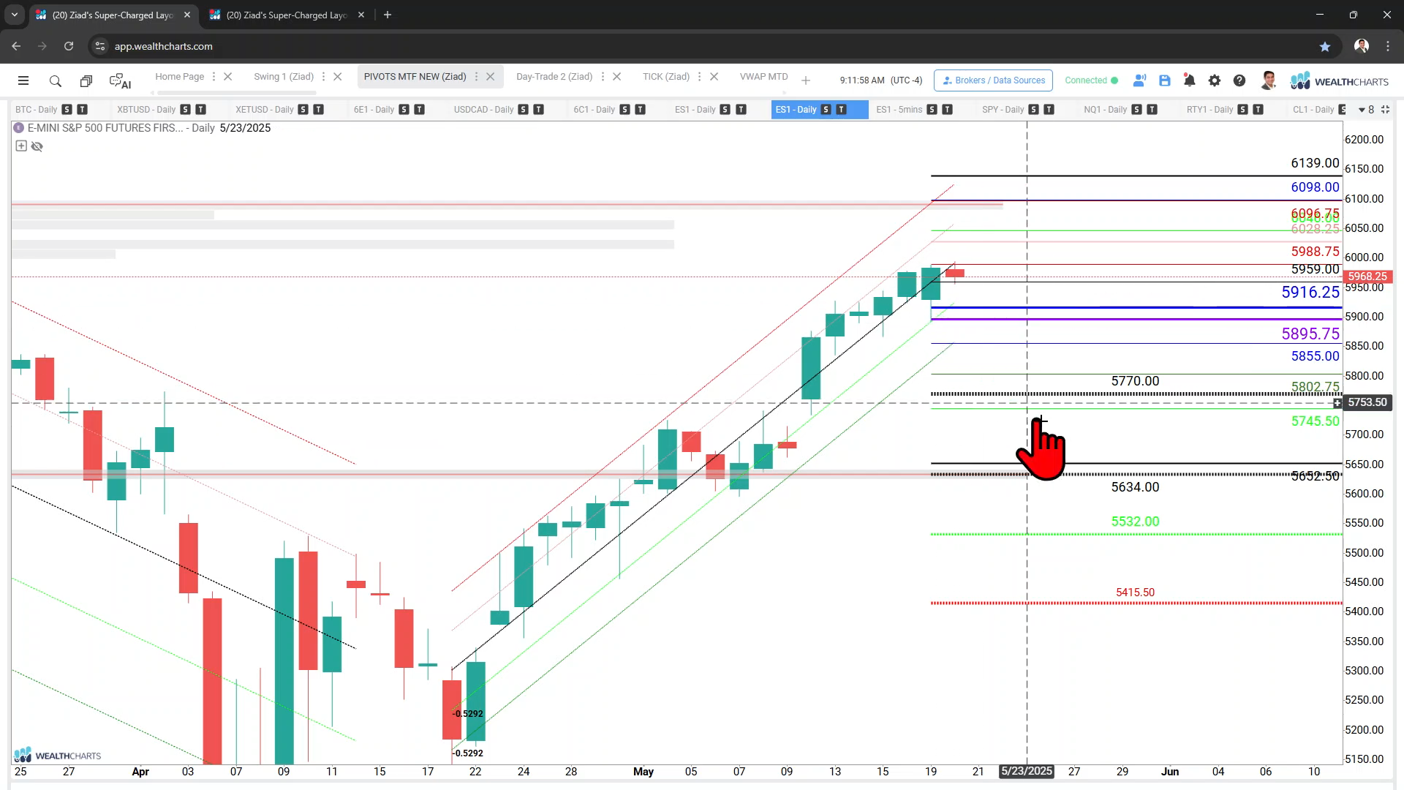The image size is (1404, 790).
Task: Toggle S button on SPY - Daily tab
Action: pos(1034,110)
